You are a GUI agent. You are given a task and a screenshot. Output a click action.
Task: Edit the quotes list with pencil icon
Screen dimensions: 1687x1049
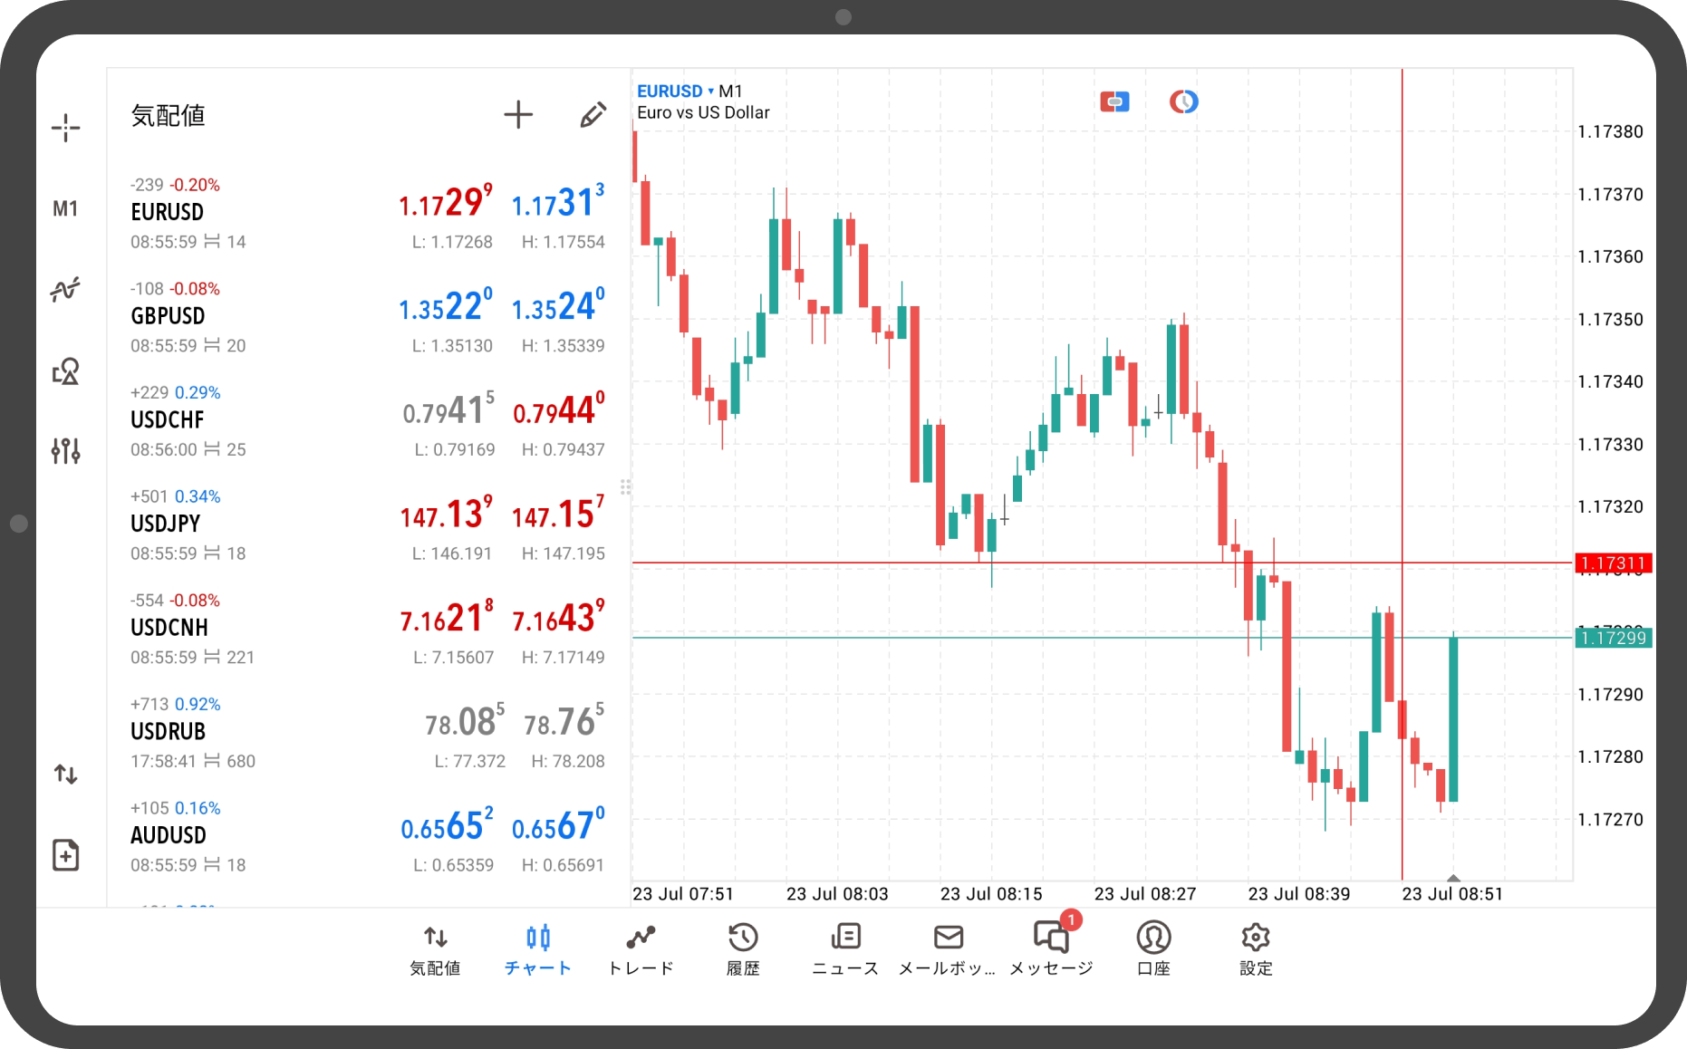pos(593,115)
